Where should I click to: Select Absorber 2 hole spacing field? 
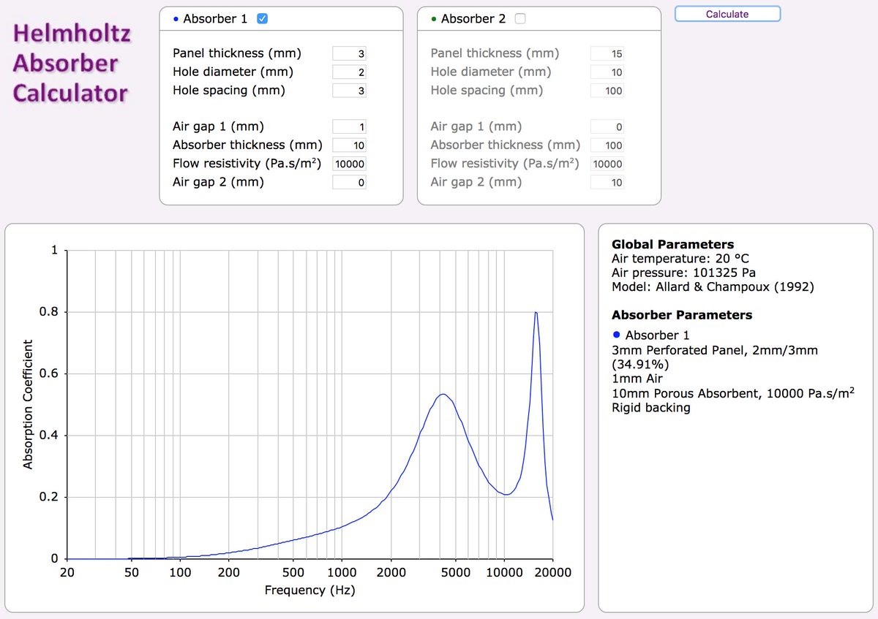tap(607, 91)
